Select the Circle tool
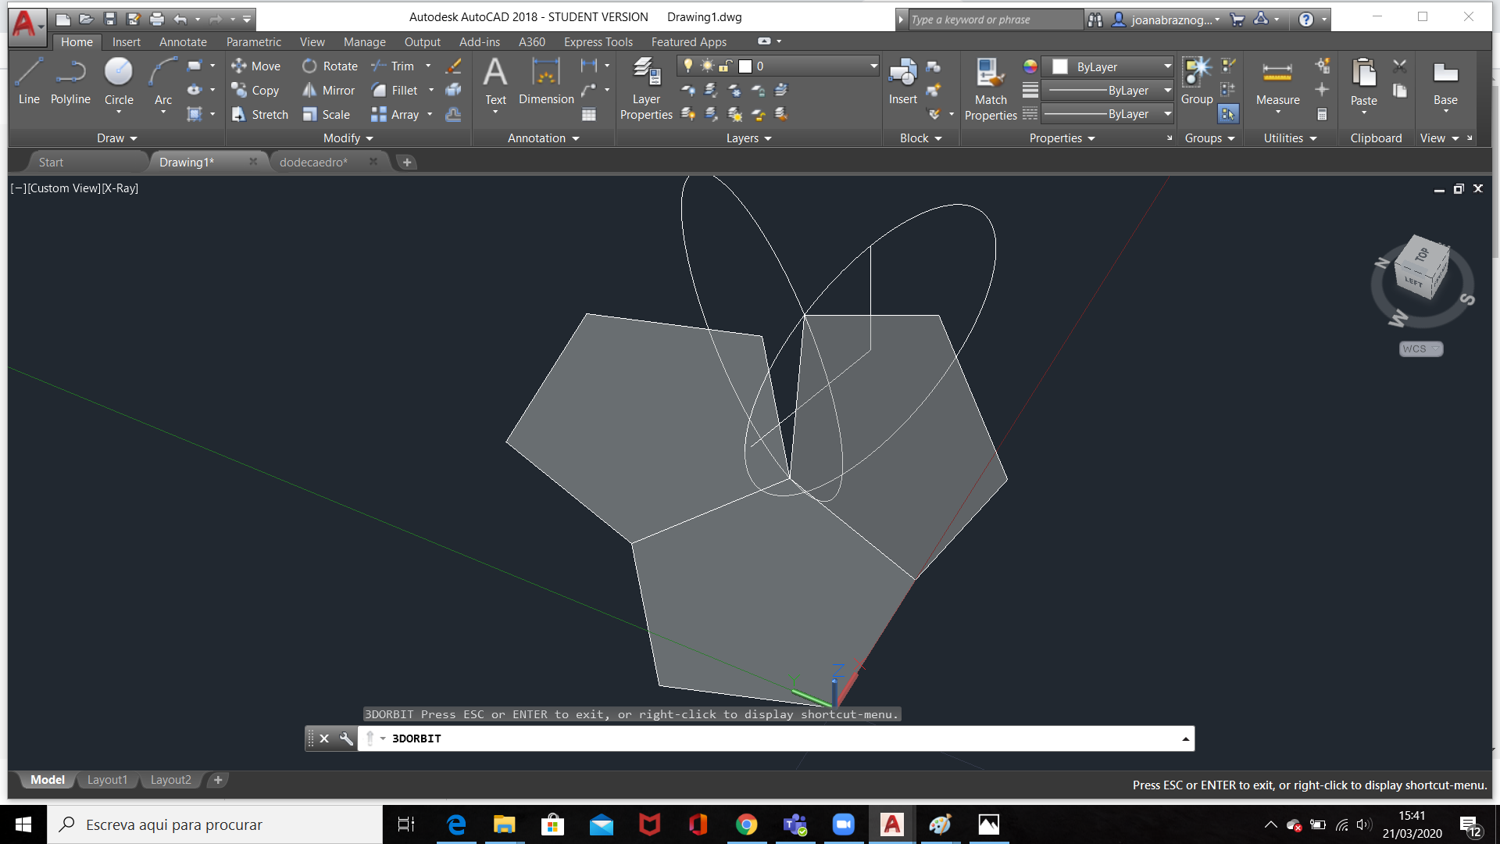 (119, 81)
